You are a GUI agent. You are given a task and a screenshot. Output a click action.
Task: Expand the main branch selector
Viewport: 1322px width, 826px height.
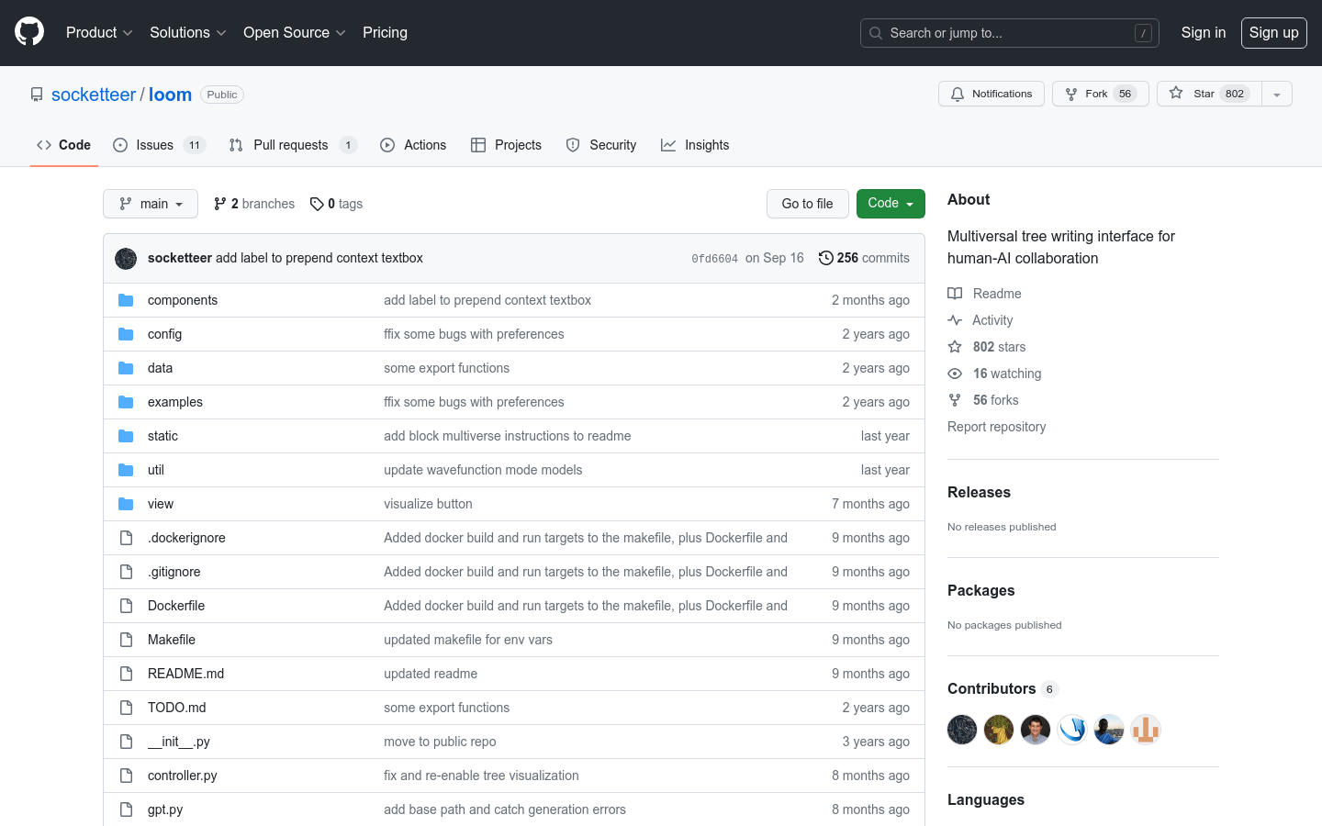point(151,204)
